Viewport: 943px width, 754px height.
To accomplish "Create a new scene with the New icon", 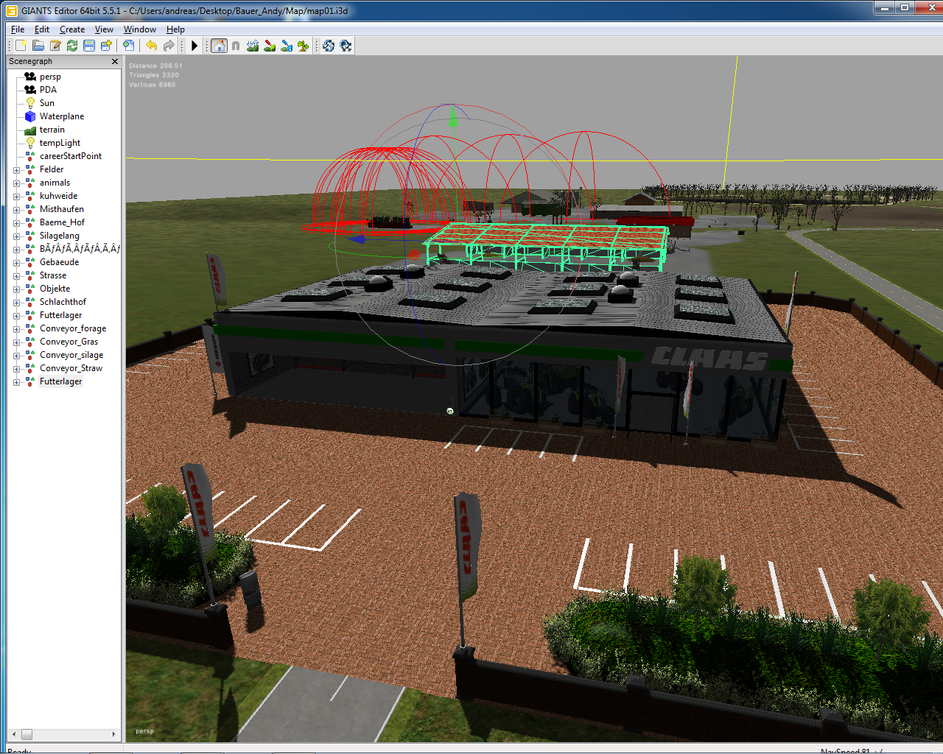I will (21, 46).
